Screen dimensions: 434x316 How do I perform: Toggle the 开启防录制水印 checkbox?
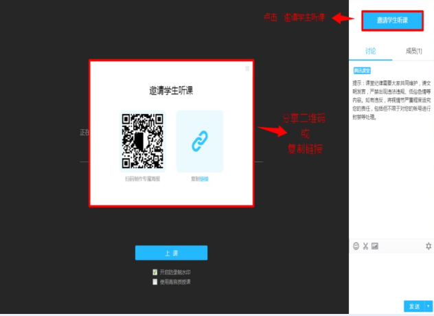(x=155, y=272)
